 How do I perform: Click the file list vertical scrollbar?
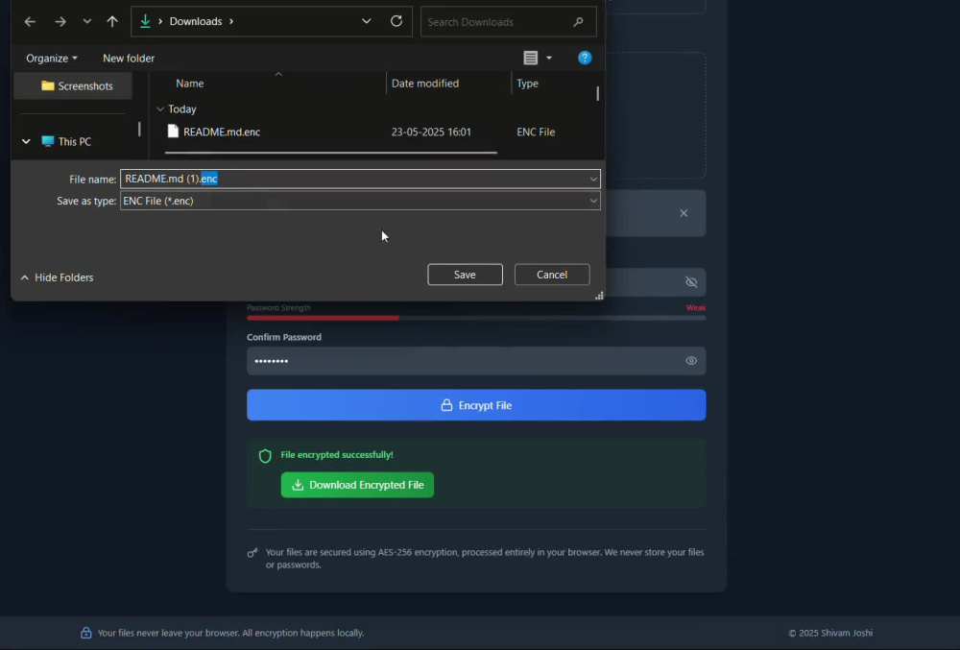[x=597, y=94]
